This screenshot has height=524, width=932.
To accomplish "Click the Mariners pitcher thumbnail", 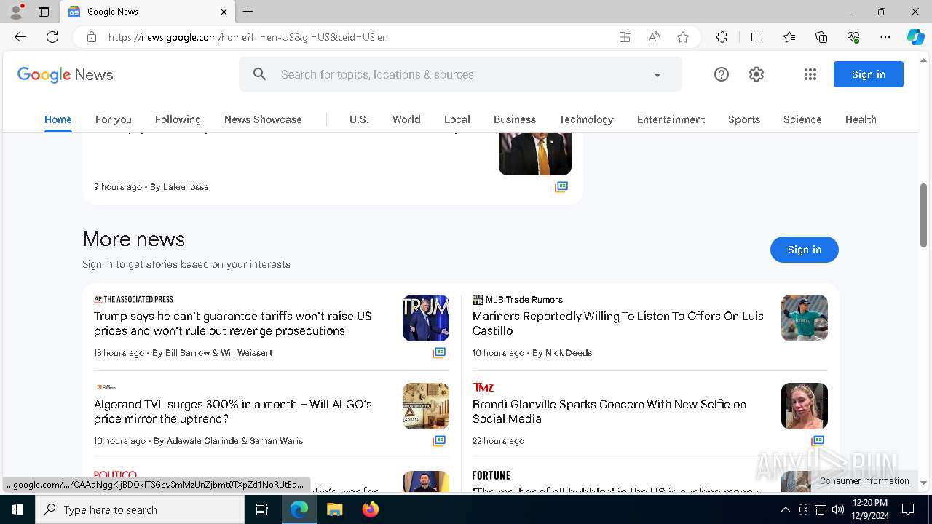I will coord(805,318).
